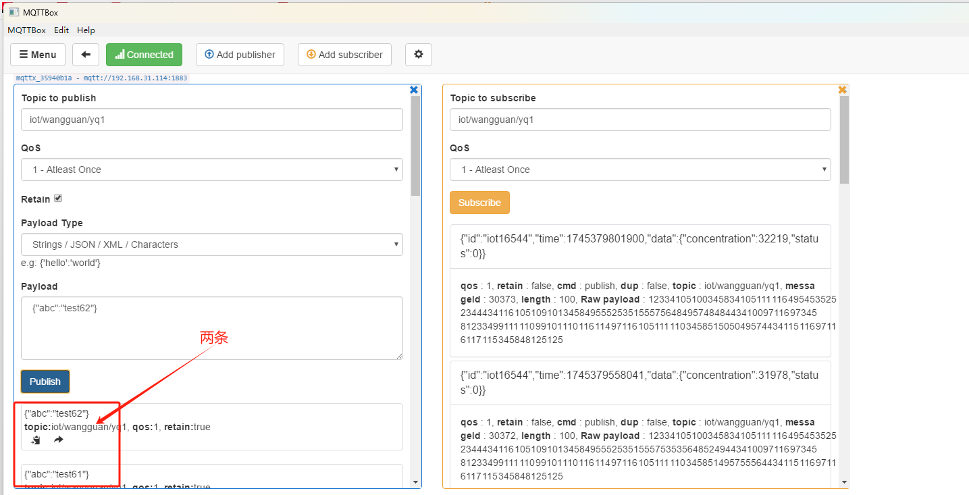Click the test62 entry's topic/qos/retain line
This screenshot has height=495, width=969.
pos(117,427)
